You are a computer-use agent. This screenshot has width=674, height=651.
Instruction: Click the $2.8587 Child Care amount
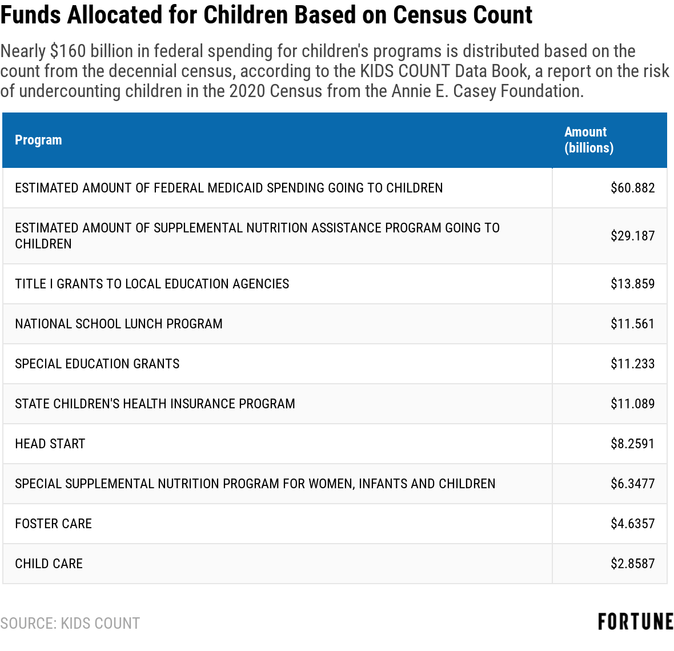point(632,564)
